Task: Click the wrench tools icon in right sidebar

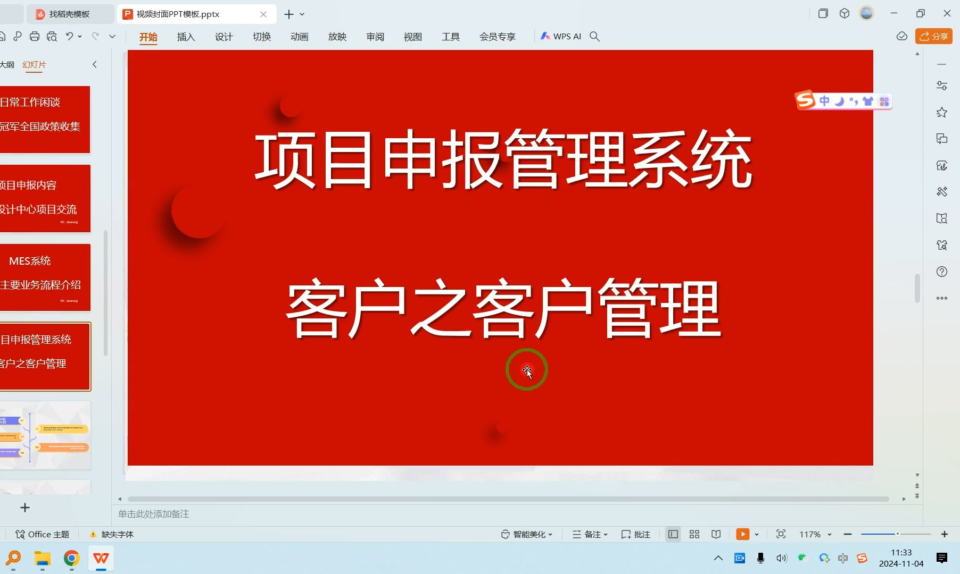Action: [942, 191]
